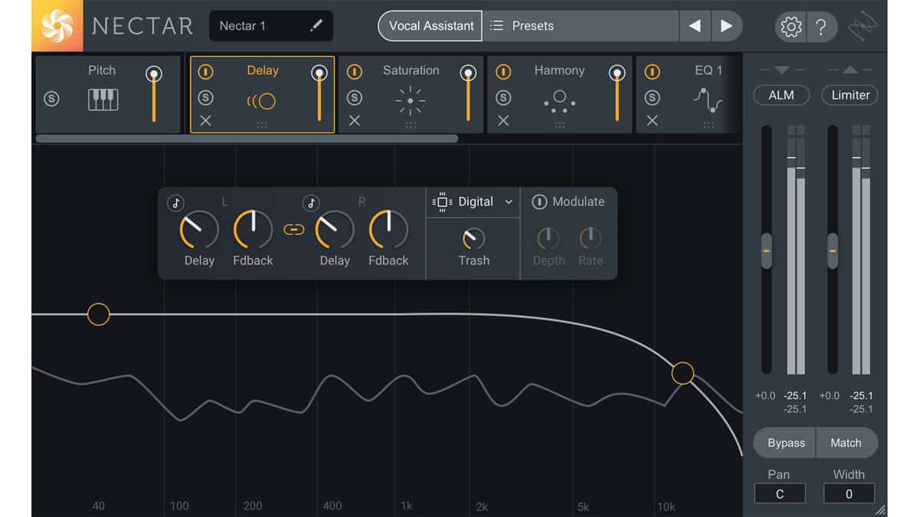This screenshot has width=919, height=517.
Task: Toggle the Delay module power button
Action: click(205, 70)
